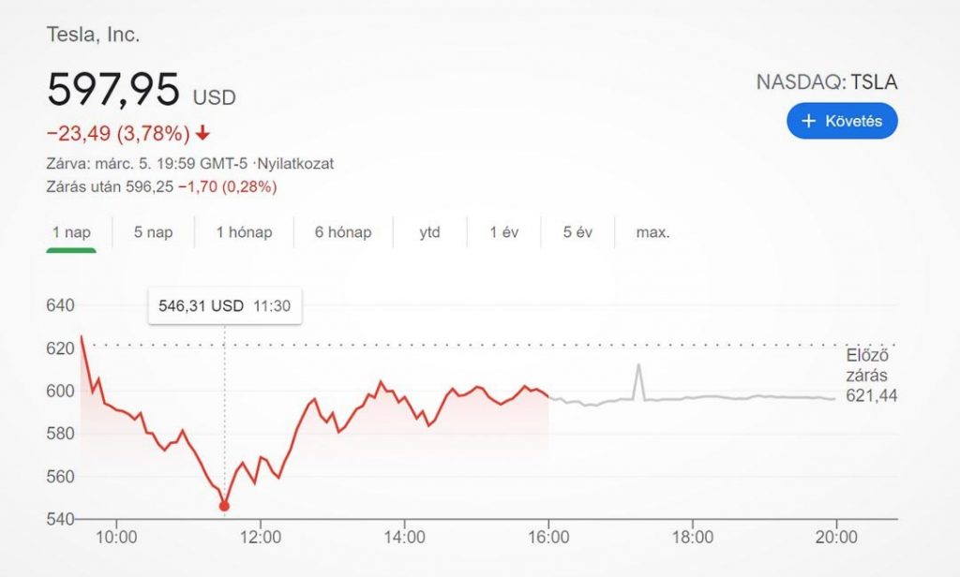Click the Követés follow button

click(x=842, y=121)
